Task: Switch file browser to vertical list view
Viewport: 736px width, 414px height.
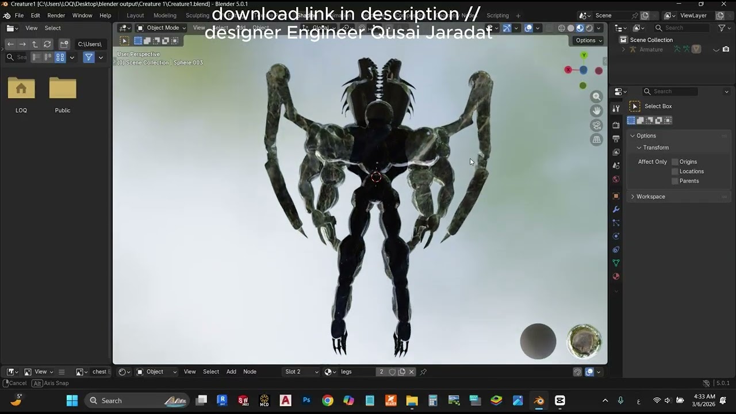Action: pos(36,57)
